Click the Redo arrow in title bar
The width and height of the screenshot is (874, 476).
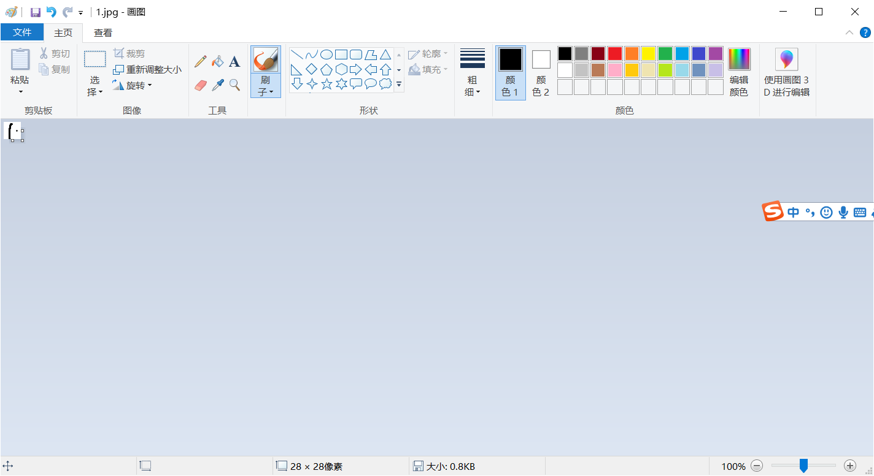pyautogui.click(x=68, y=12)
